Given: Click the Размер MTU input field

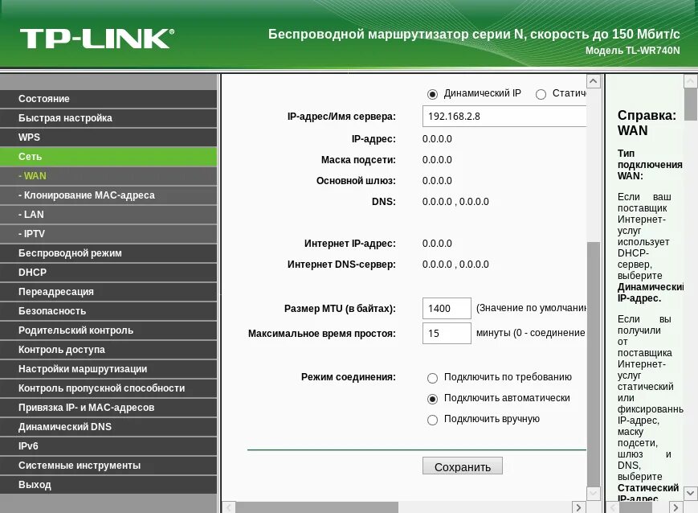Looking at the screenshot, I should pos(447,308).
